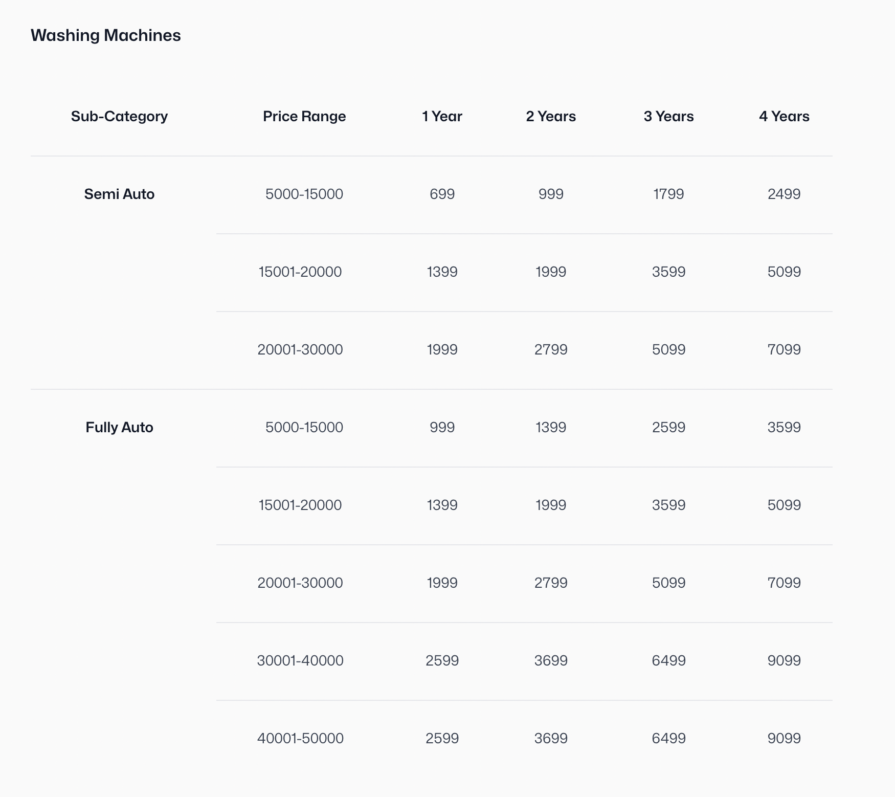Screen dimensions: 895x797
Task: Select the 1 Year column header
Action: (441, 117)
